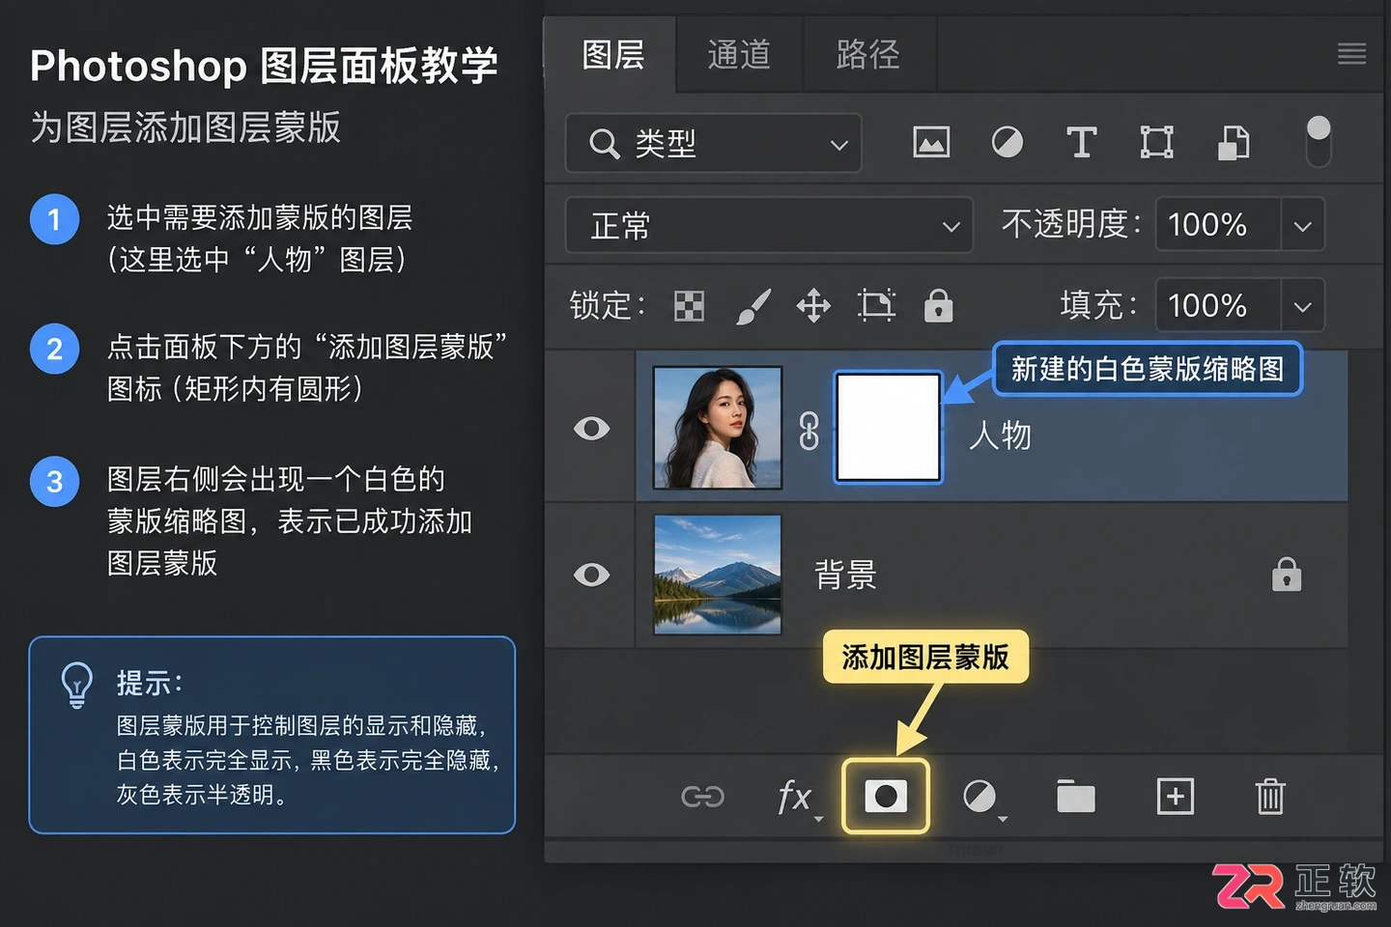Screen dimensions: 1391x927
Task: Switch to the 路径 tab
Action: point(867,54)
